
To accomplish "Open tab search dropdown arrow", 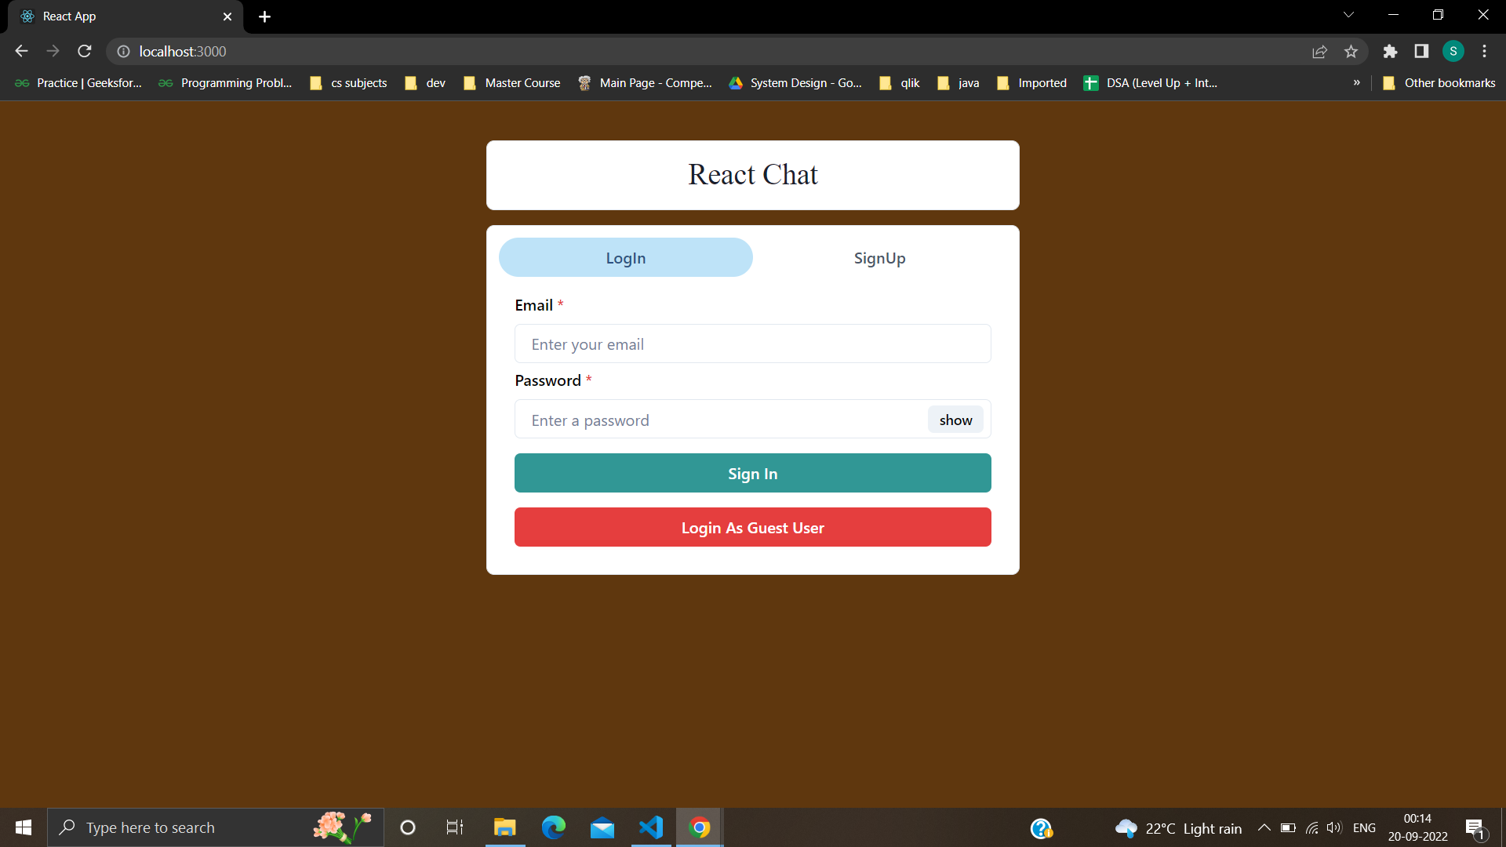I will [1348, 15].
